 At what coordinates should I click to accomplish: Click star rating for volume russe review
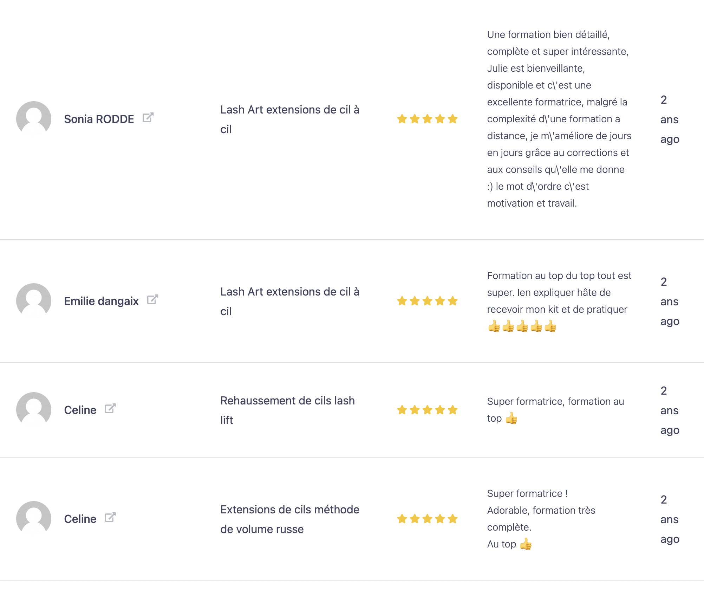[x=427, y=519]
